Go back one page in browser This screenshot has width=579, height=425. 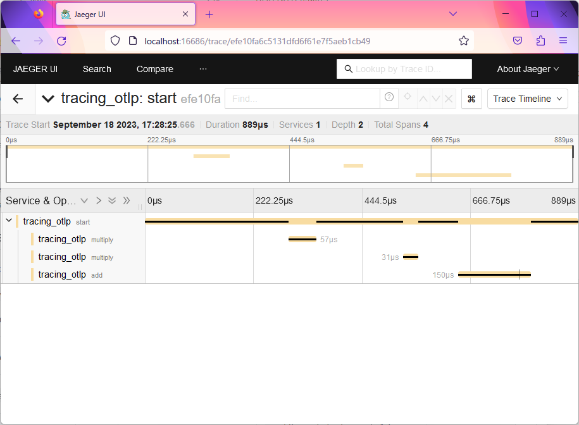(x=16, y=40)
